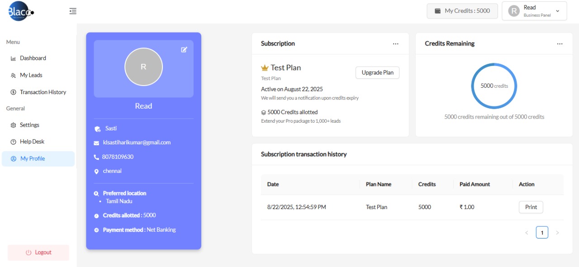579x267 pixels.
Task: Click the Tamil Nadu preferred location entry
Action: point(119,201)
